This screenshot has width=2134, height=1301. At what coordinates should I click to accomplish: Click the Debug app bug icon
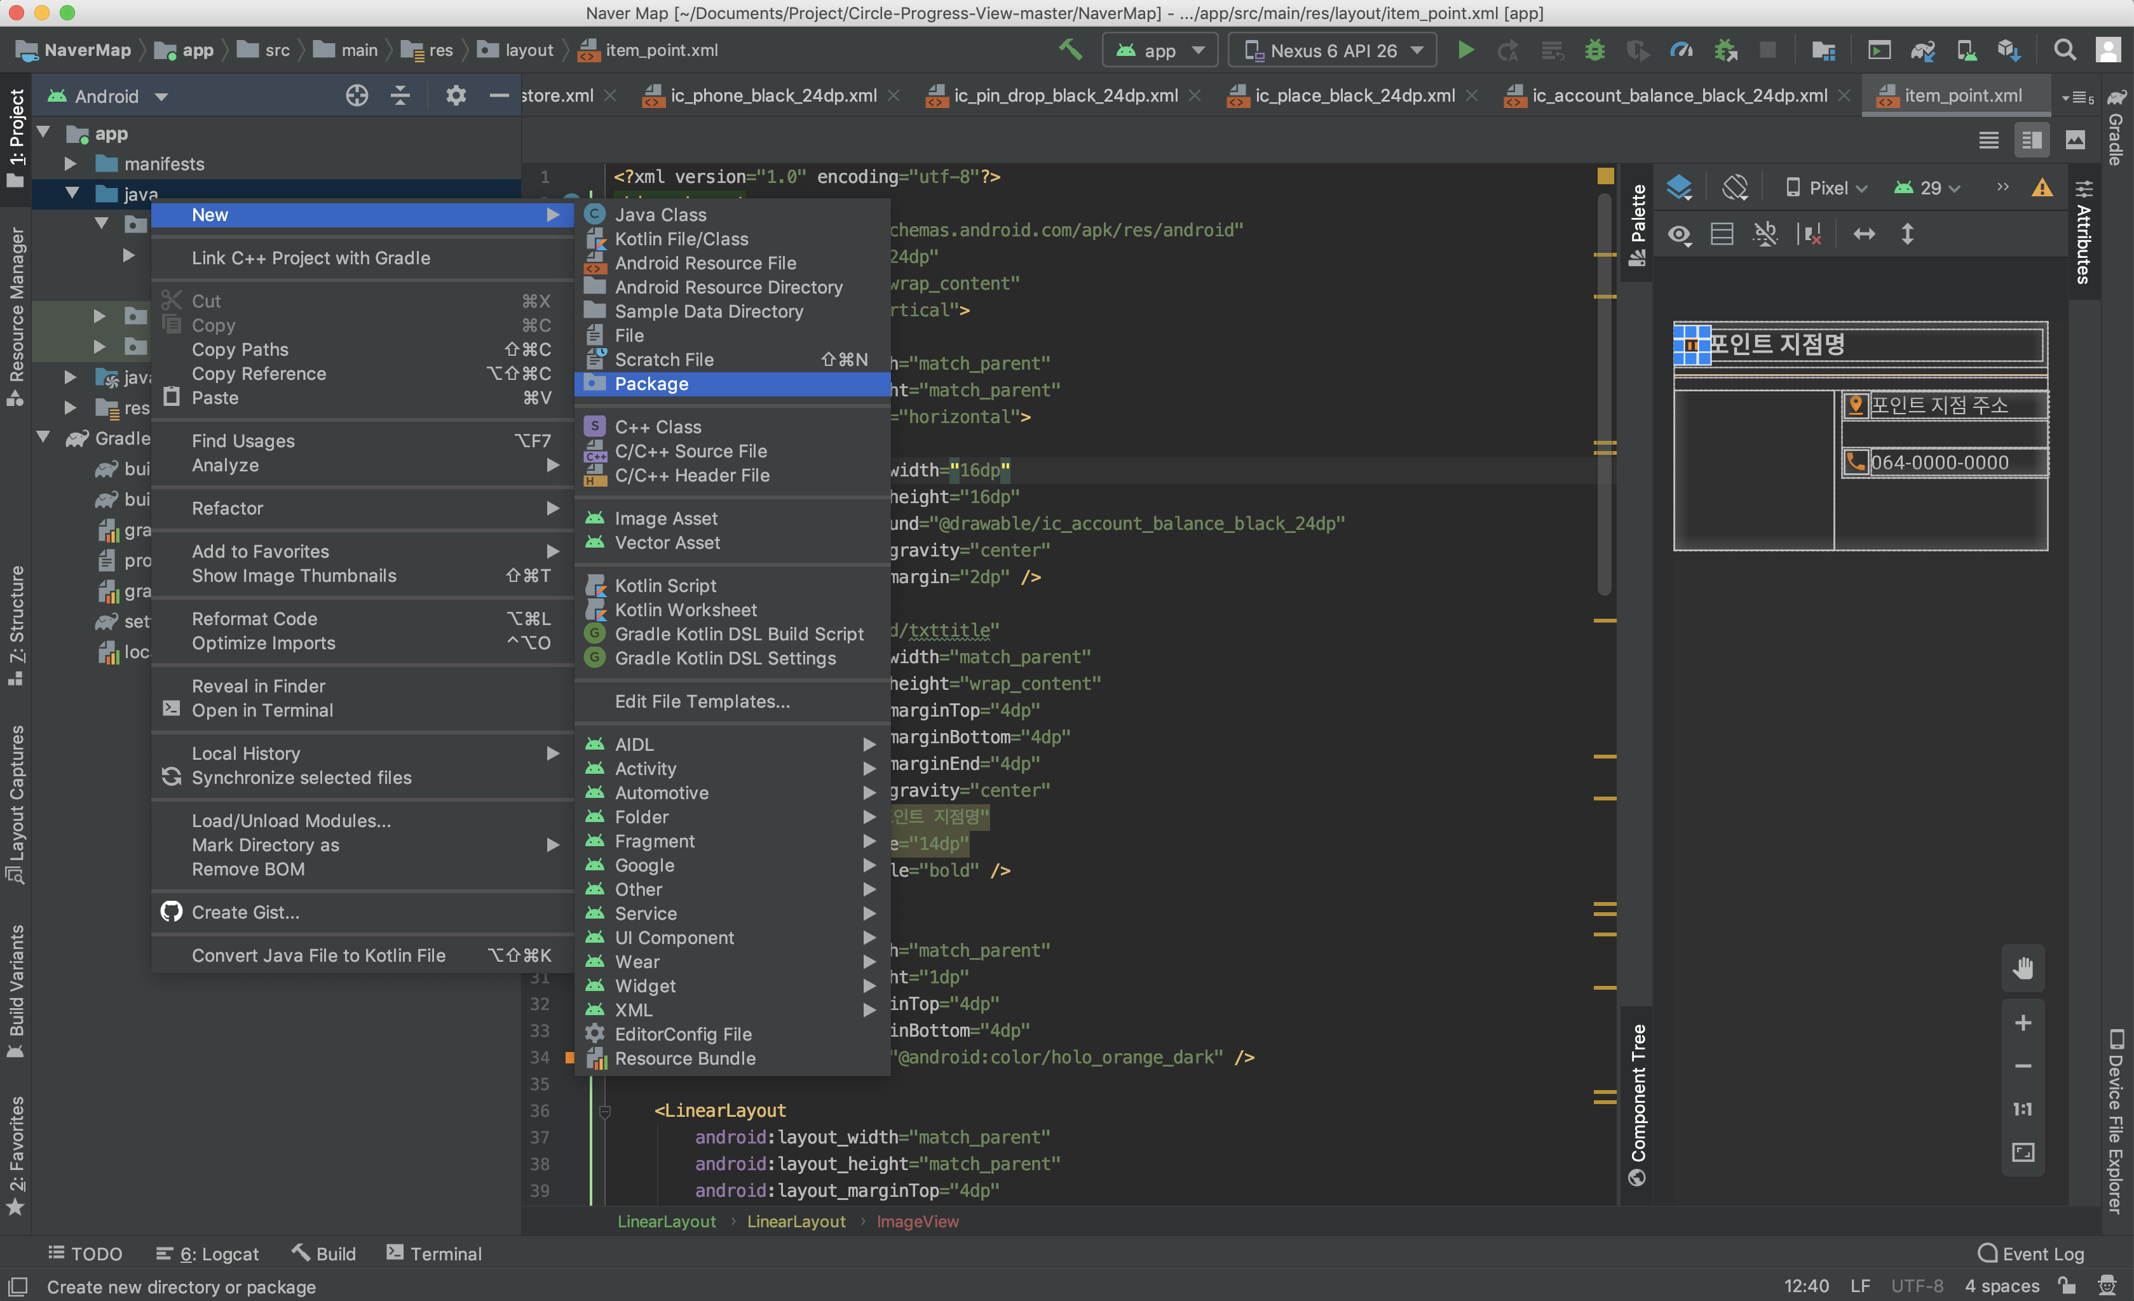[x=1594, y=50]
